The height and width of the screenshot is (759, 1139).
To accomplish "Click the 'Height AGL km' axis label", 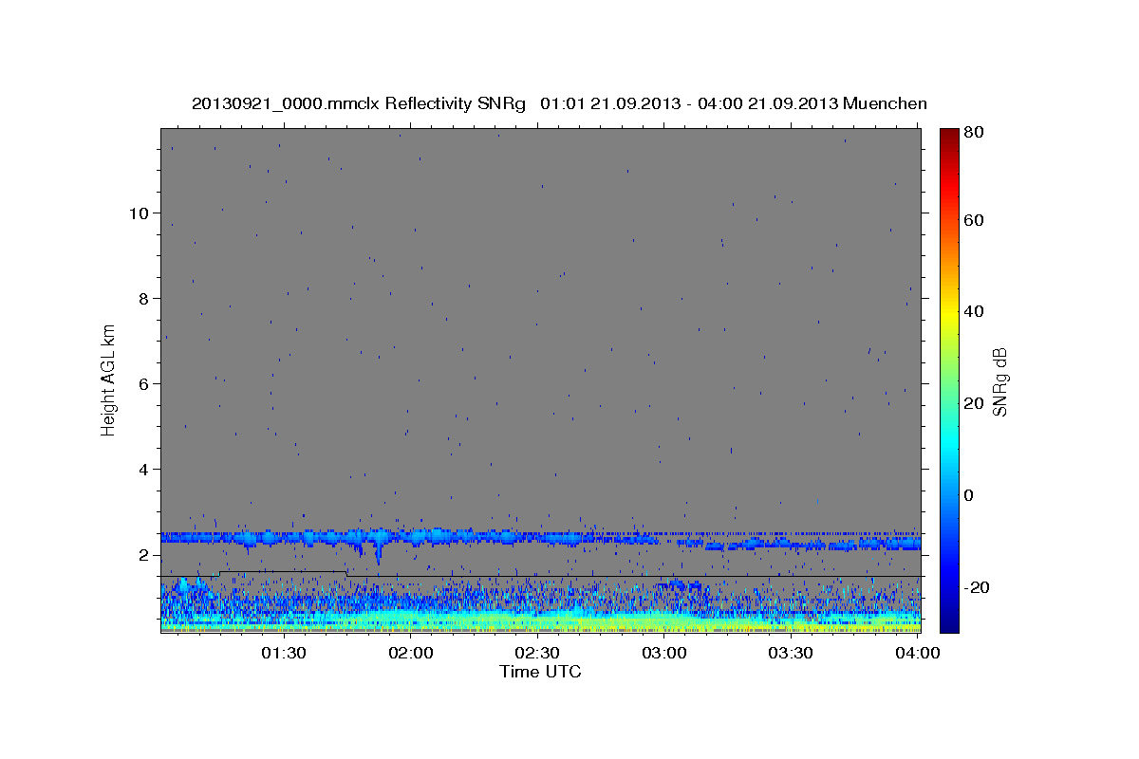I will pos(108,379).
